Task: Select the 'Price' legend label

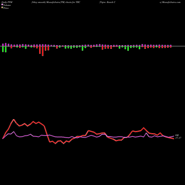Action: (6, 8)
